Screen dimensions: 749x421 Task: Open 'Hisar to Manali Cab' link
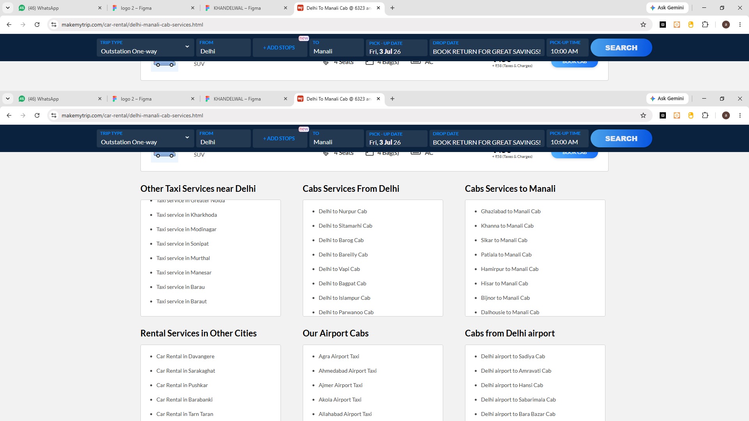pos(504,283)
